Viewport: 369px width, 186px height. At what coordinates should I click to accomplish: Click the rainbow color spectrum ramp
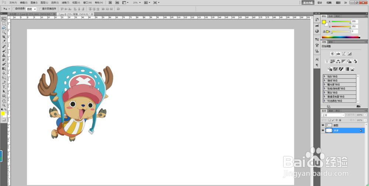[341, 37]
